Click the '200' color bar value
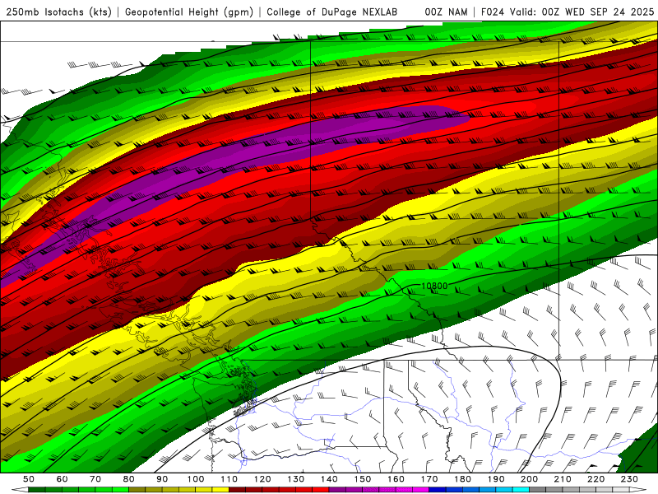 point(529,479)
